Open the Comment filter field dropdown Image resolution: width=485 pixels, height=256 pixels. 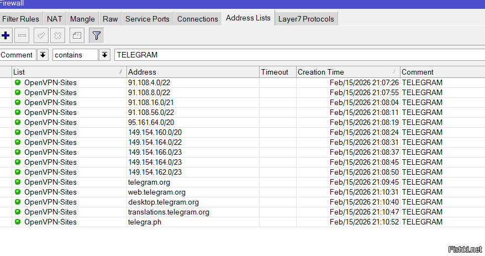pos(43,55)
